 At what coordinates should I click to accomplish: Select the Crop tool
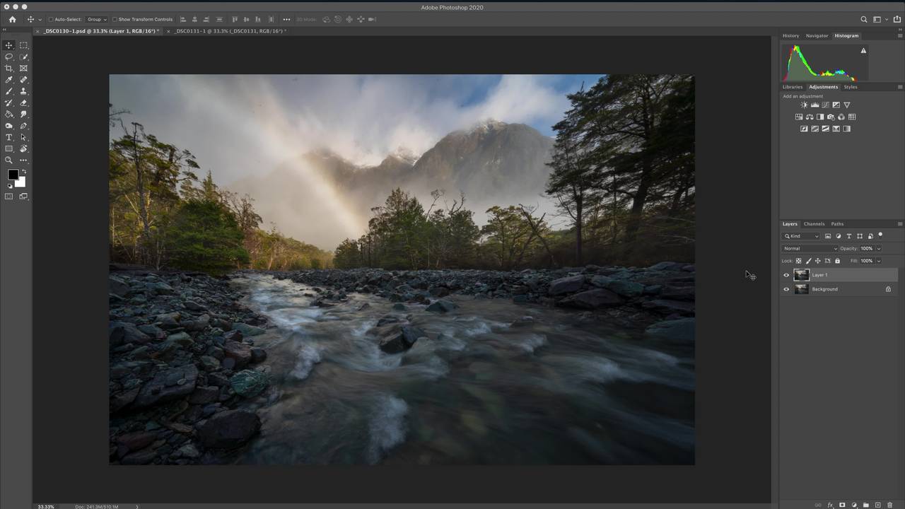[9, 69]
